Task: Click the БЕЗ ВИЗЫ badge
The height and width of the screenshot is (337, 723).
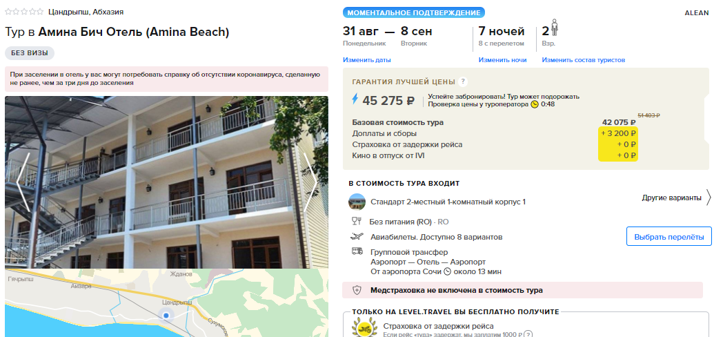Action: (x=30, y=53)
